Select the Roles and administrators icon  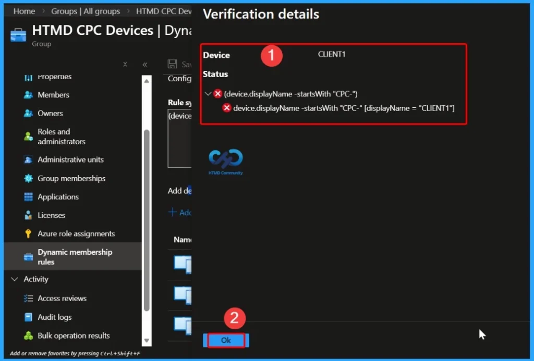(29, 136)
